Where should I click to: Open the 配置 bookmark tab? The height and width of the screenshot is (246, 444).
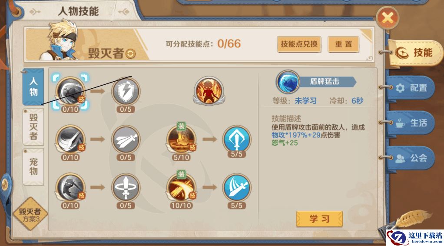coord(410,88)
